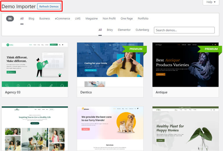Screen dimensions: 223x151
Task: Choose the One Page category
Action: click(127, 19)
